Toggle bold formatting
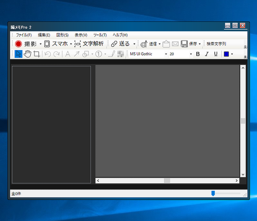Viewport: 257px width, 221px height. click(198, 54)
